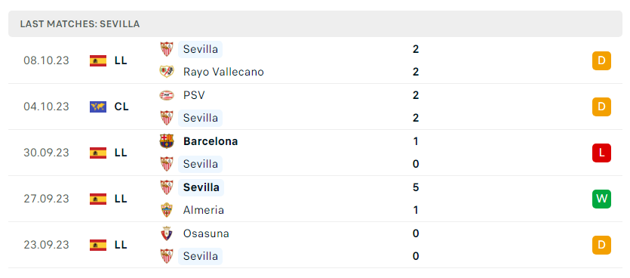Open the Osasuna team link

tap(206, 233)
